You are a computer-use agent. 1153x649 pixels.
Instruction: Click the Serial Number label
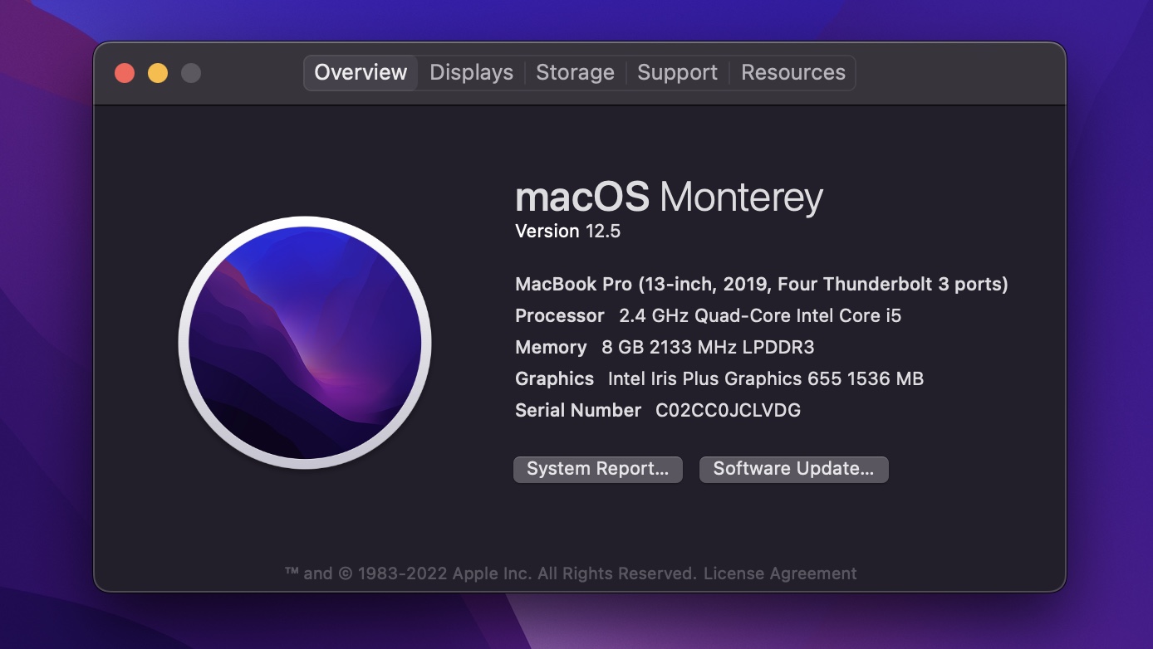click(x=578, y=411)
